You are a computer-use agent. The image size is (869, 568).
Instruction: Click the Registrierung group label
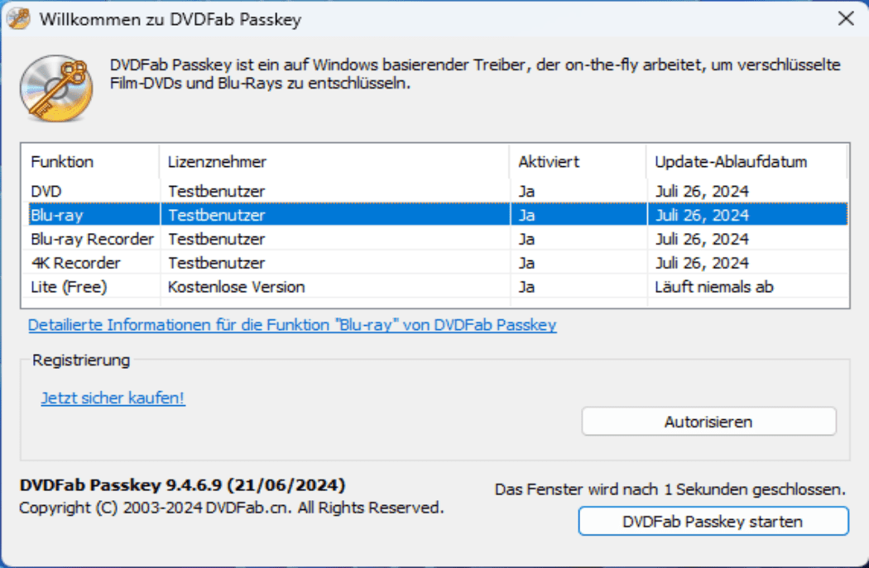[x=81, y=360]
